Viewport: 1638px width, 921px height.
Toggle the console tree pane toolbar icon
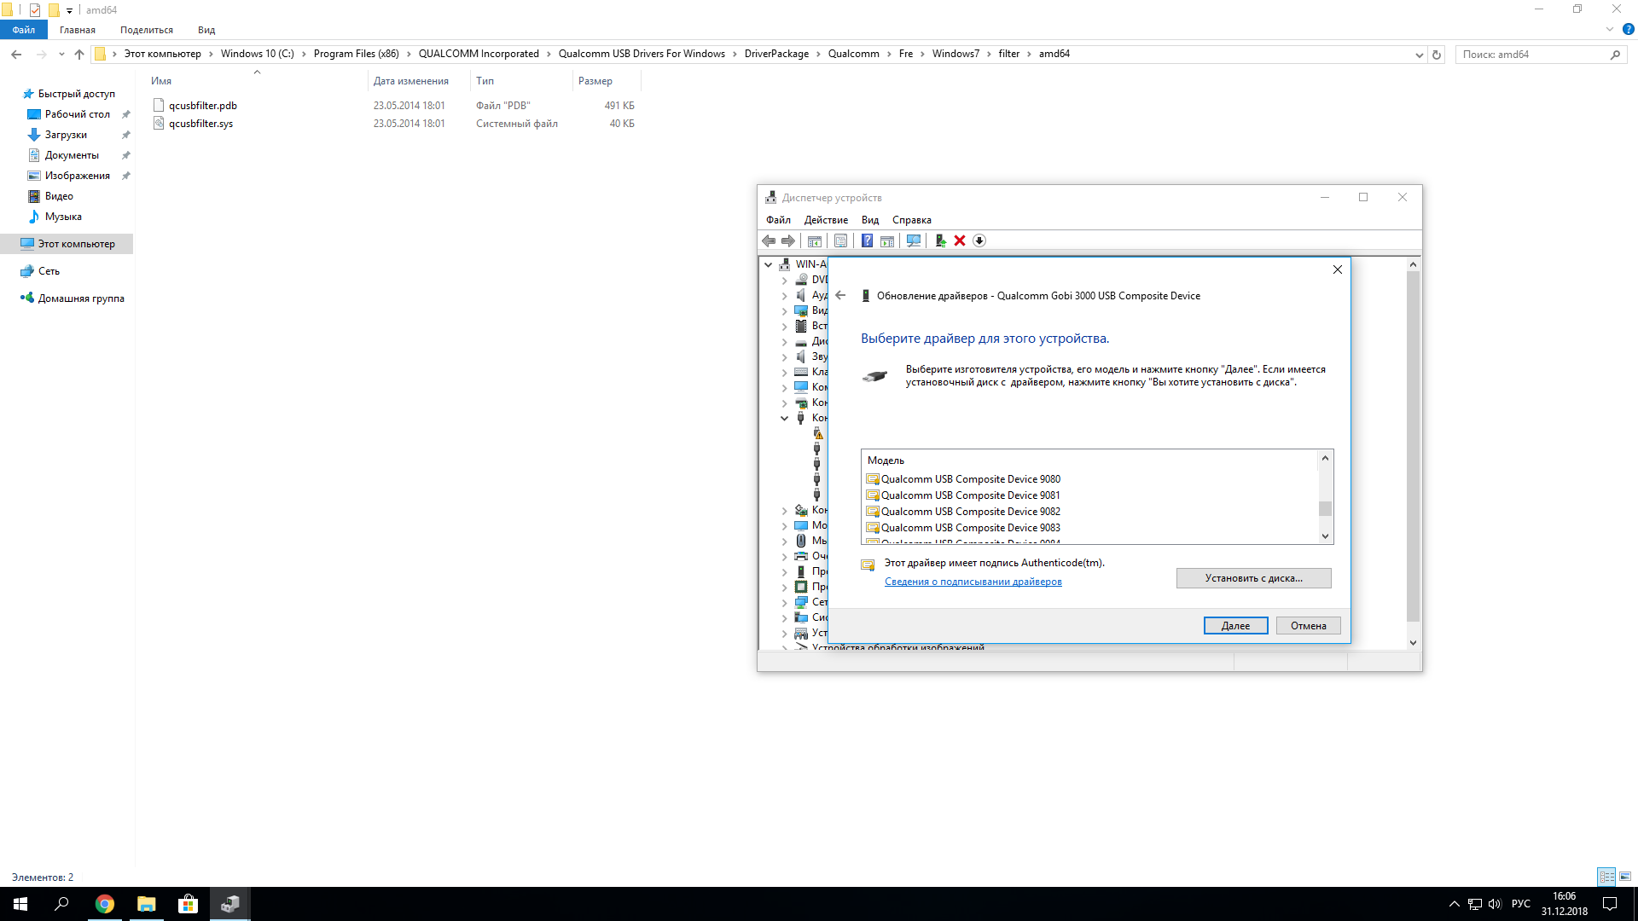[815, 240]
